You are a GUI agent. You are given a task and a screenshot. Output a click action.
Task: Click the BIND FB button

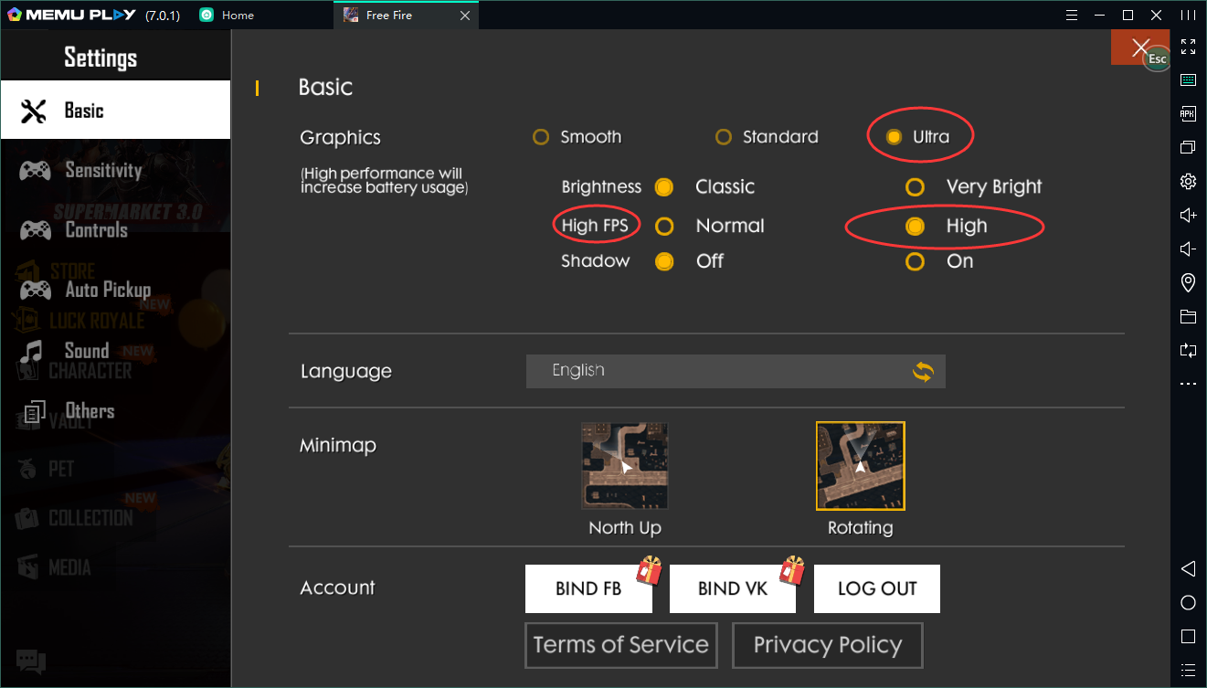tap(588, 589)
